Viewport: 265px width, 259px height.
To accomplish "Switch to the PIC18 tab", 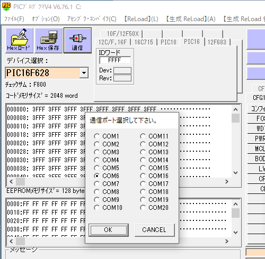I will pyautogui.click(x=169, y=42).
